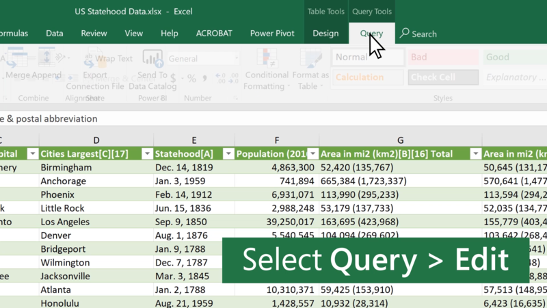Viewport: 547px width, 308px height.
Task: Select date cell Sep. 9, 1850
Action: 194,222
